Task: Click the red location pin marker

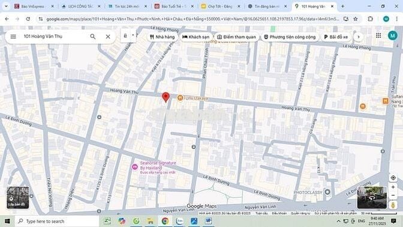Action: pos(166,97)
